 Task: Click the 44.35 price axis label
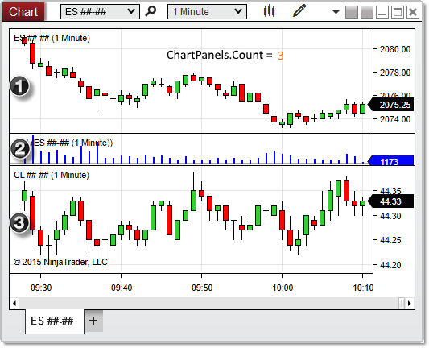pyautogui.click(x=390, y=190)
